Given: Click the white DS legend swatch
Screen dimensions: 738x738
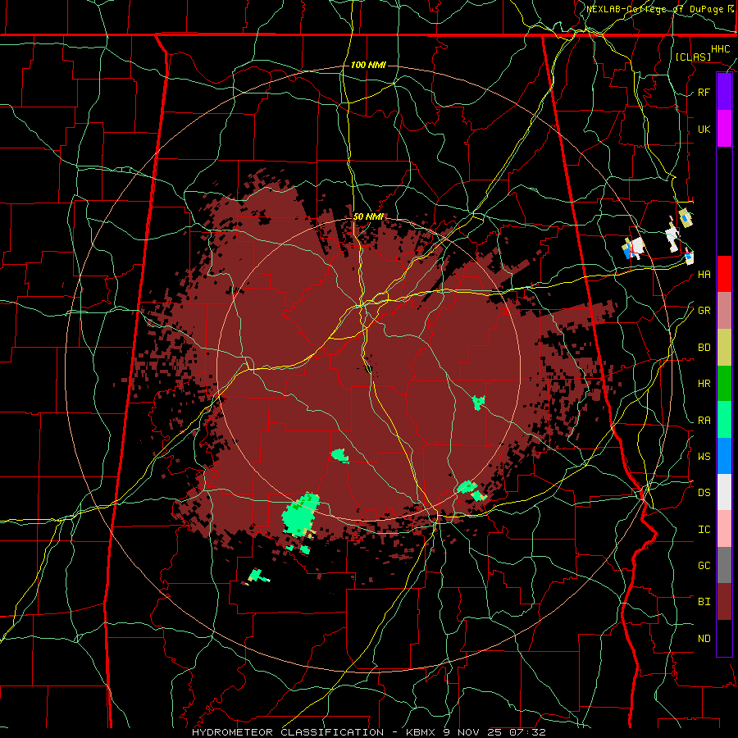Looking at the screenshot, I should point(724,492).
